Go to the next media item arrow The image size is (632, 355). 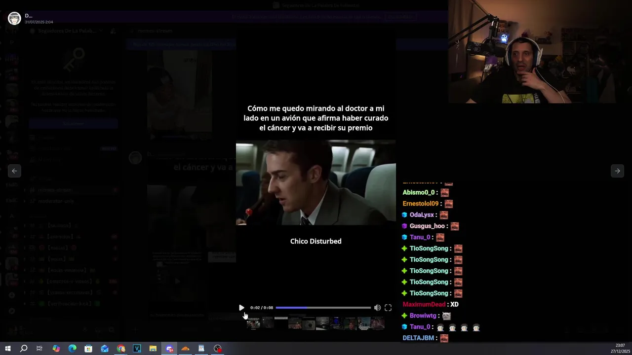[617, 171]
